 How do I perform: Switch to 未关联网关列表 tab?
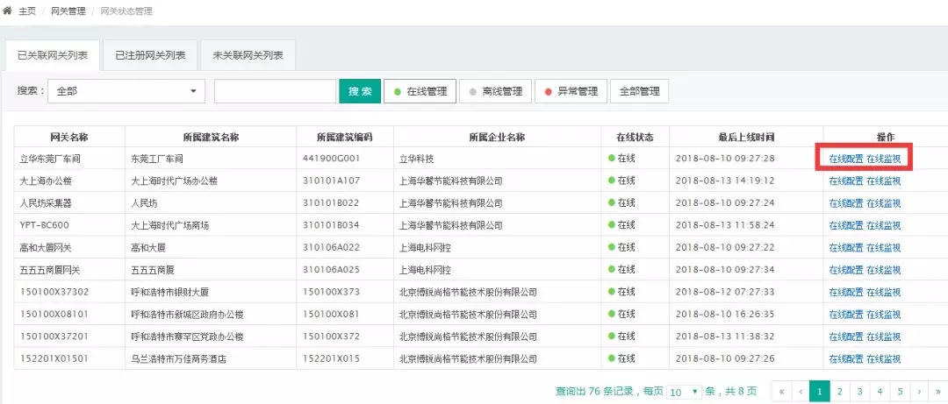pyautogui.click(x=248, y=55)
